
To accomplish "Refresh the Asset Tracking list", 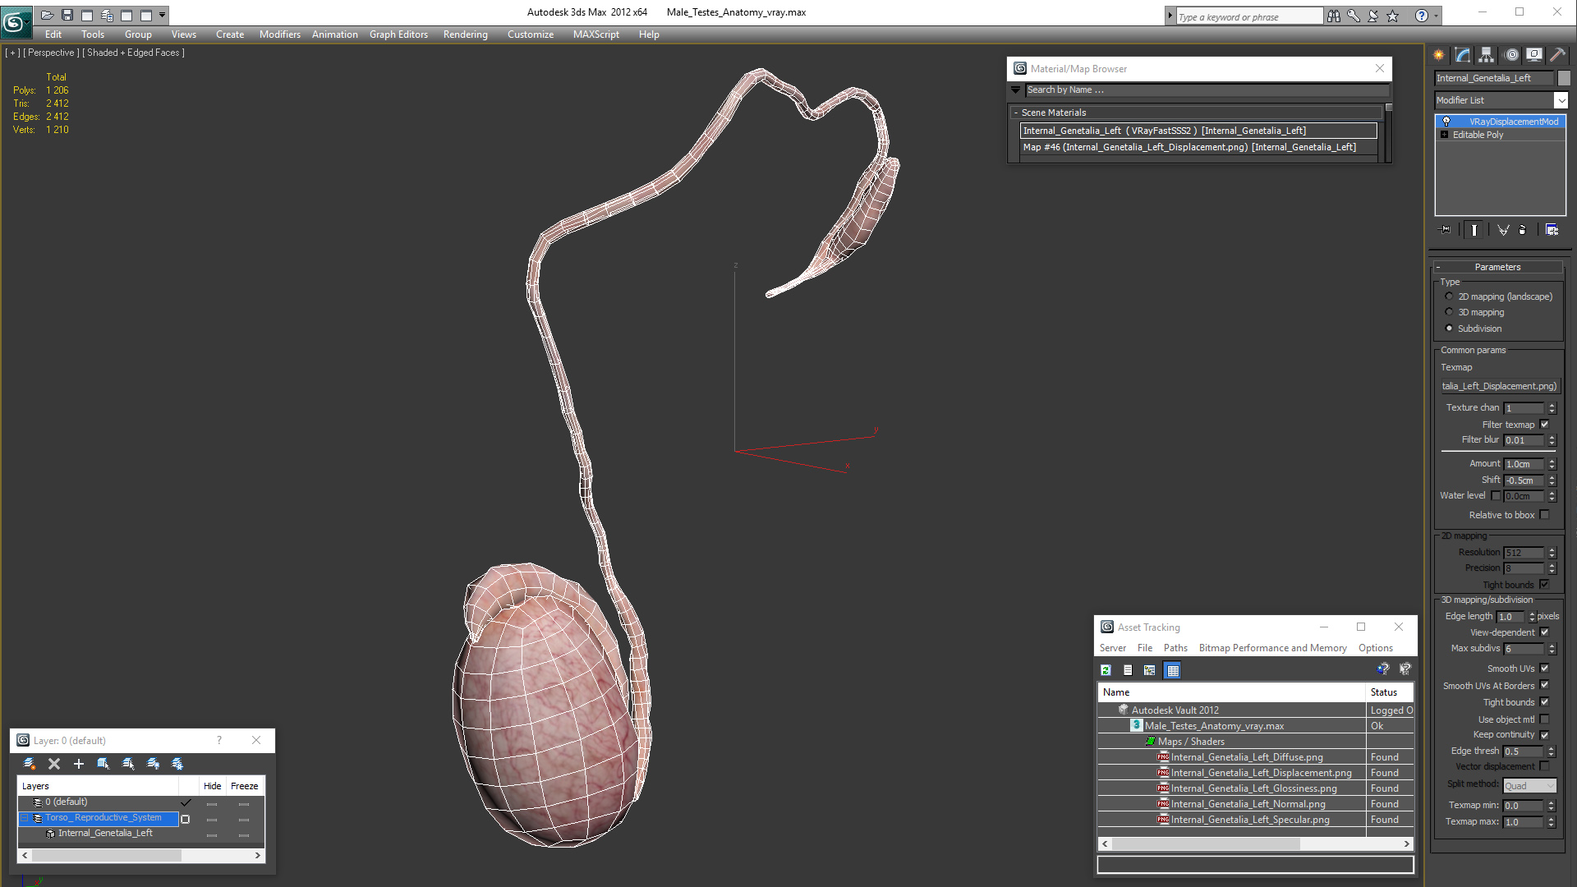I will [x=1106, y=670].
